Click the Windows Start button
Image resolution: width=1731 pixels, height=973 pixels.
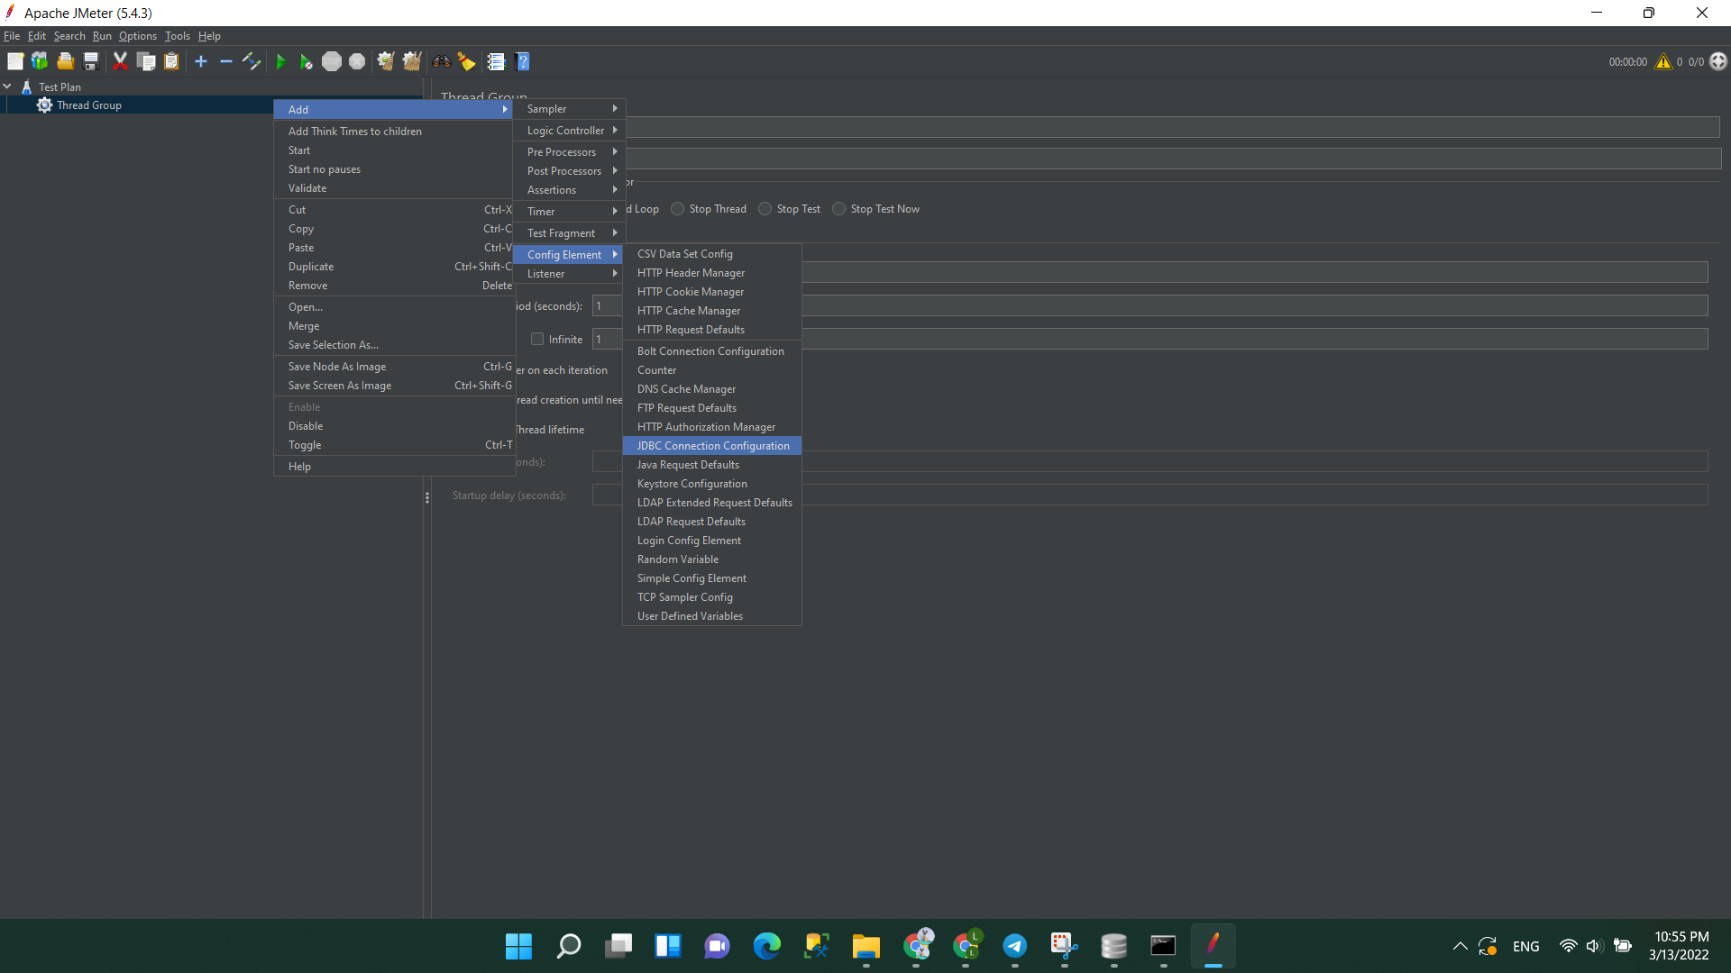(x=518, y=946)
